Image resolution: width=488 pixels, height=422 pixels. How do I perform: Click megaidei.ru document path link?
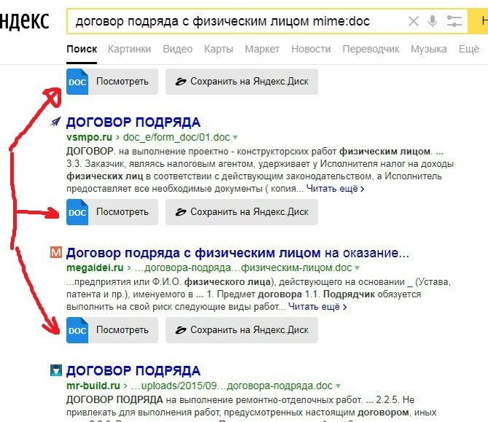click(243, 267)
